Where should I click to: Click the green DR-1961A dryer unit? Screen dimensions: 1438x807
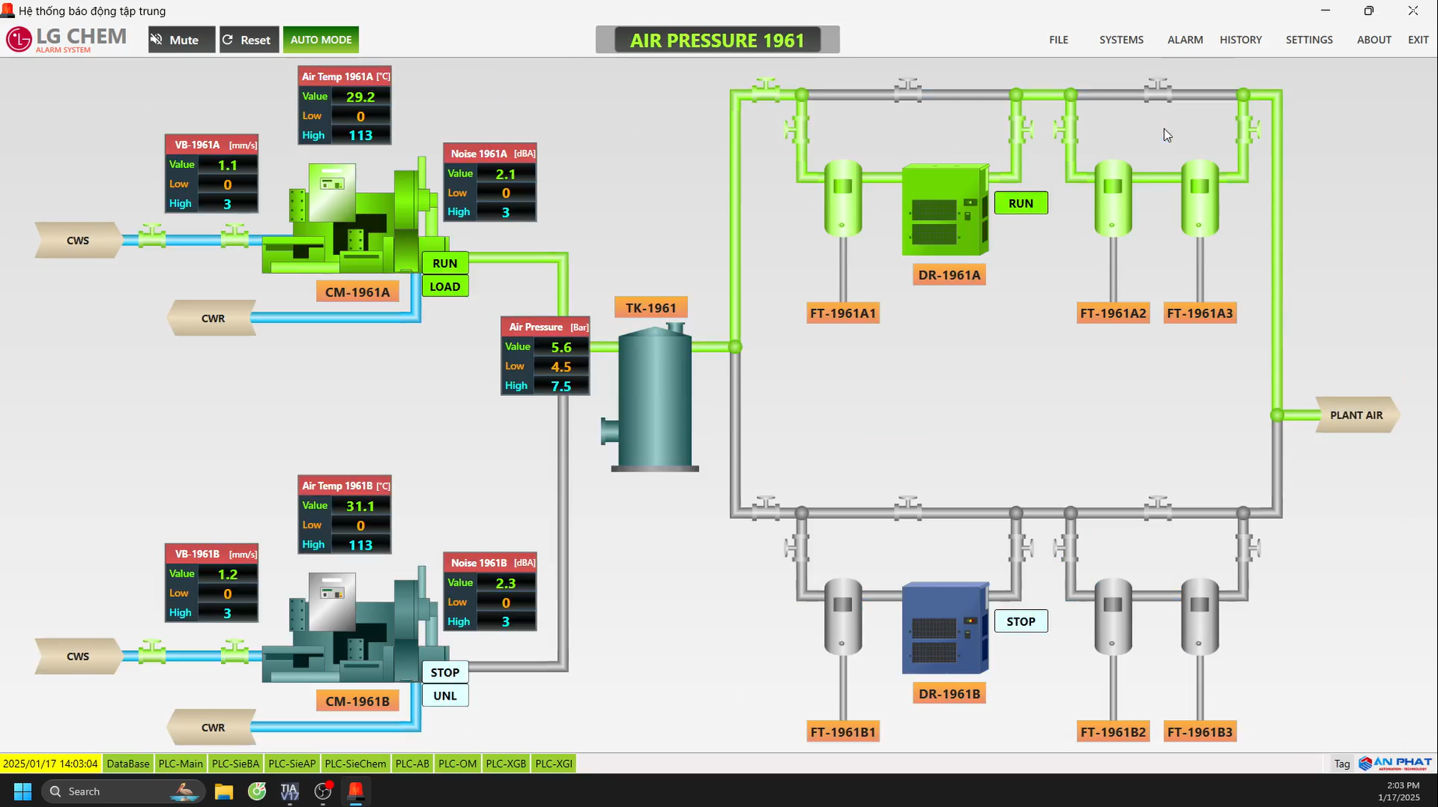(x=945, y=210)
